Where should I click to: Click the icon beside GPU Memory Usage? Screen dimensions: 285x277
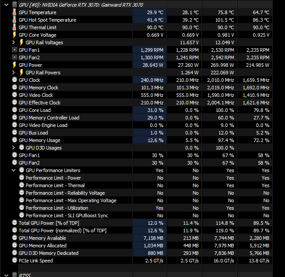pos(14,140)
